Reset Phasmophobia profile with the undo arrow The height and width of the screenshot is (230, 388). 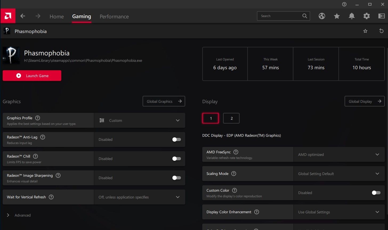pyautogui.click(x=381, y=31)
